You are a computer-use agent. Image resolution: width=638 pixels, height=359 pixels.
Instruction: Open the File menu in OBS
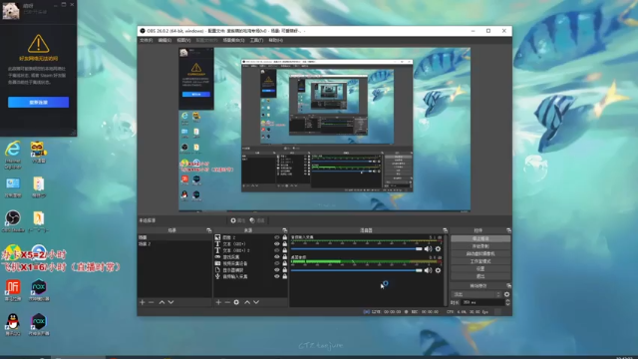click(x=147, y=40)
